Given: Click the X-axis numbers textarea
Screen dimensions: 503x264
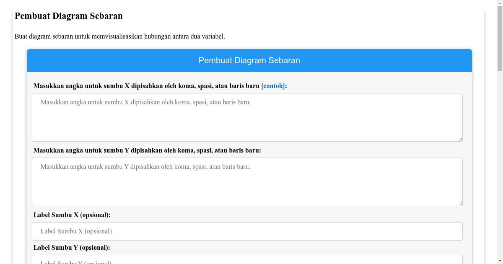Looking at the screenshot, I should [247, 117].
